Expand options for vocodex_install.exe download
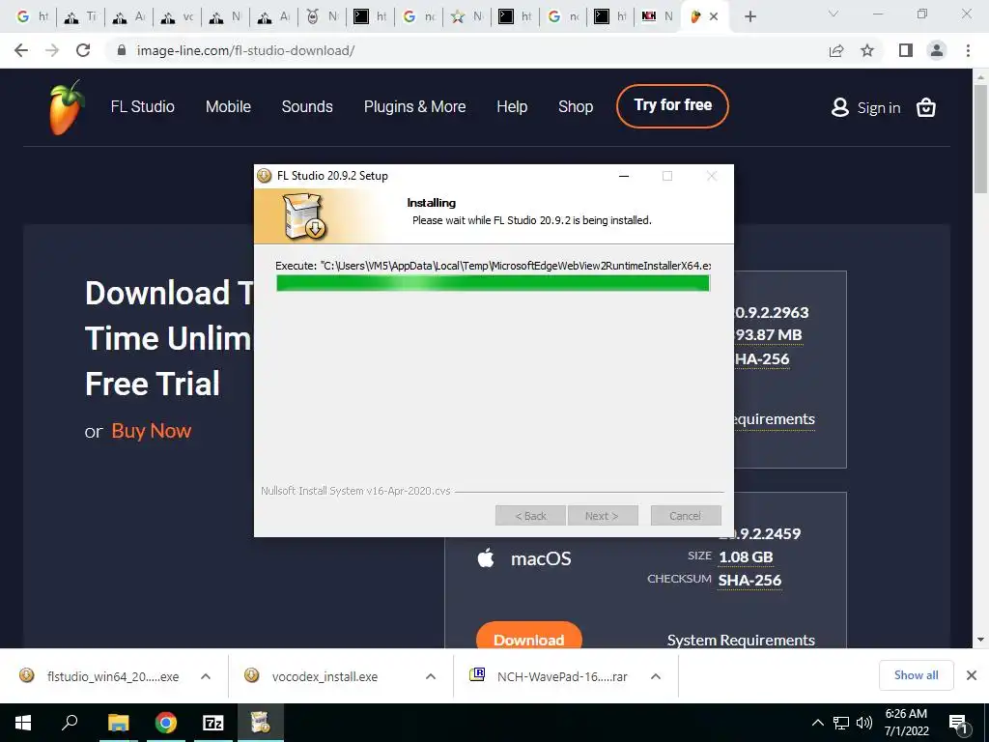 tap(431, 676)
